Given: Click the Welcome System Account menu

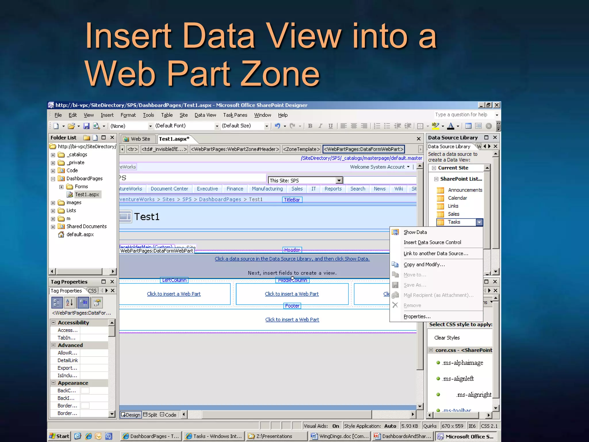Looking at the screenshot, I should click(380, 167).
